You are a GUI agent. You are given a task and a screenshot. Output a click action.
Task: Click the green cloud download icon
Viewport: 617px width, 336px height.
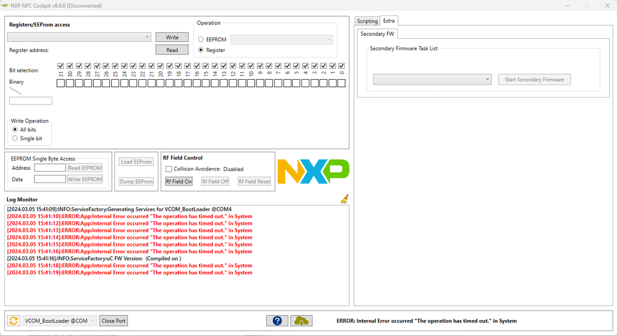coord(301,321)
